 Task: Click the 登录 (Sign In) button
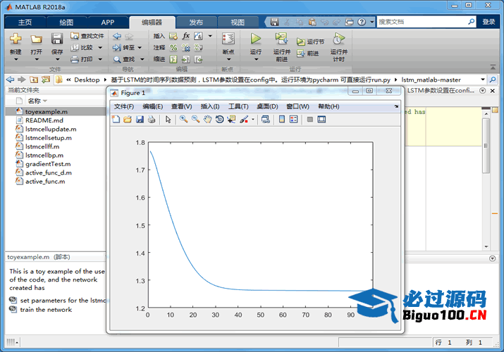coord(488,22)
